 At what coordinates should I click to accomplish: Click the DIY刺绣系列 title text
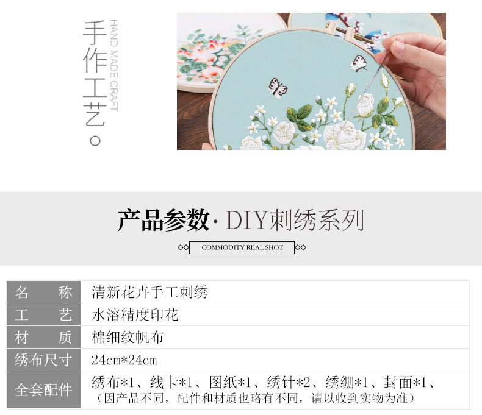click(295, 220)
